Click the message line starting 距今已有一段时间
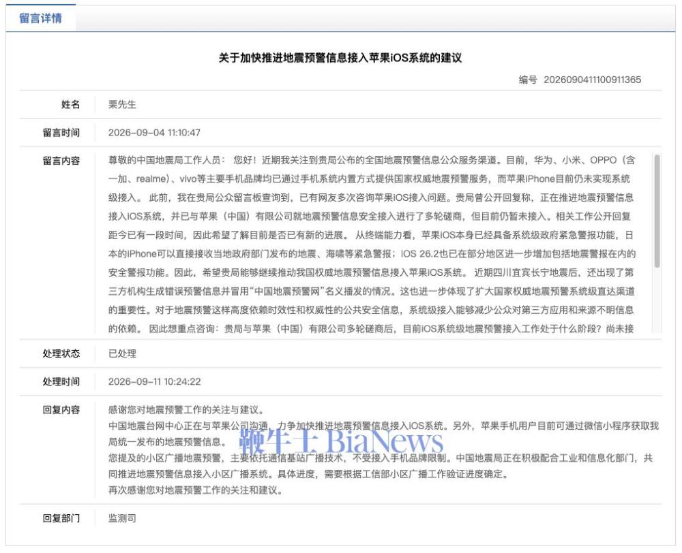The image size is (682, 553). (x=371, y=235)
